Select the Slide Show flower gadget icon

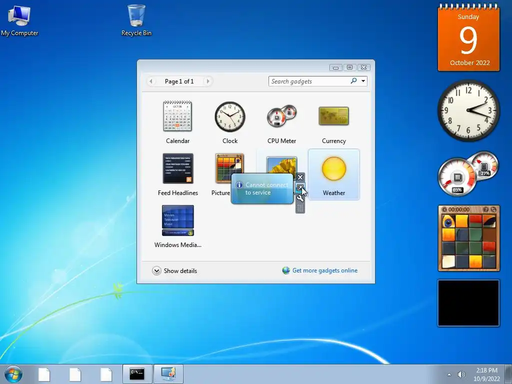[x=282, y=165]
